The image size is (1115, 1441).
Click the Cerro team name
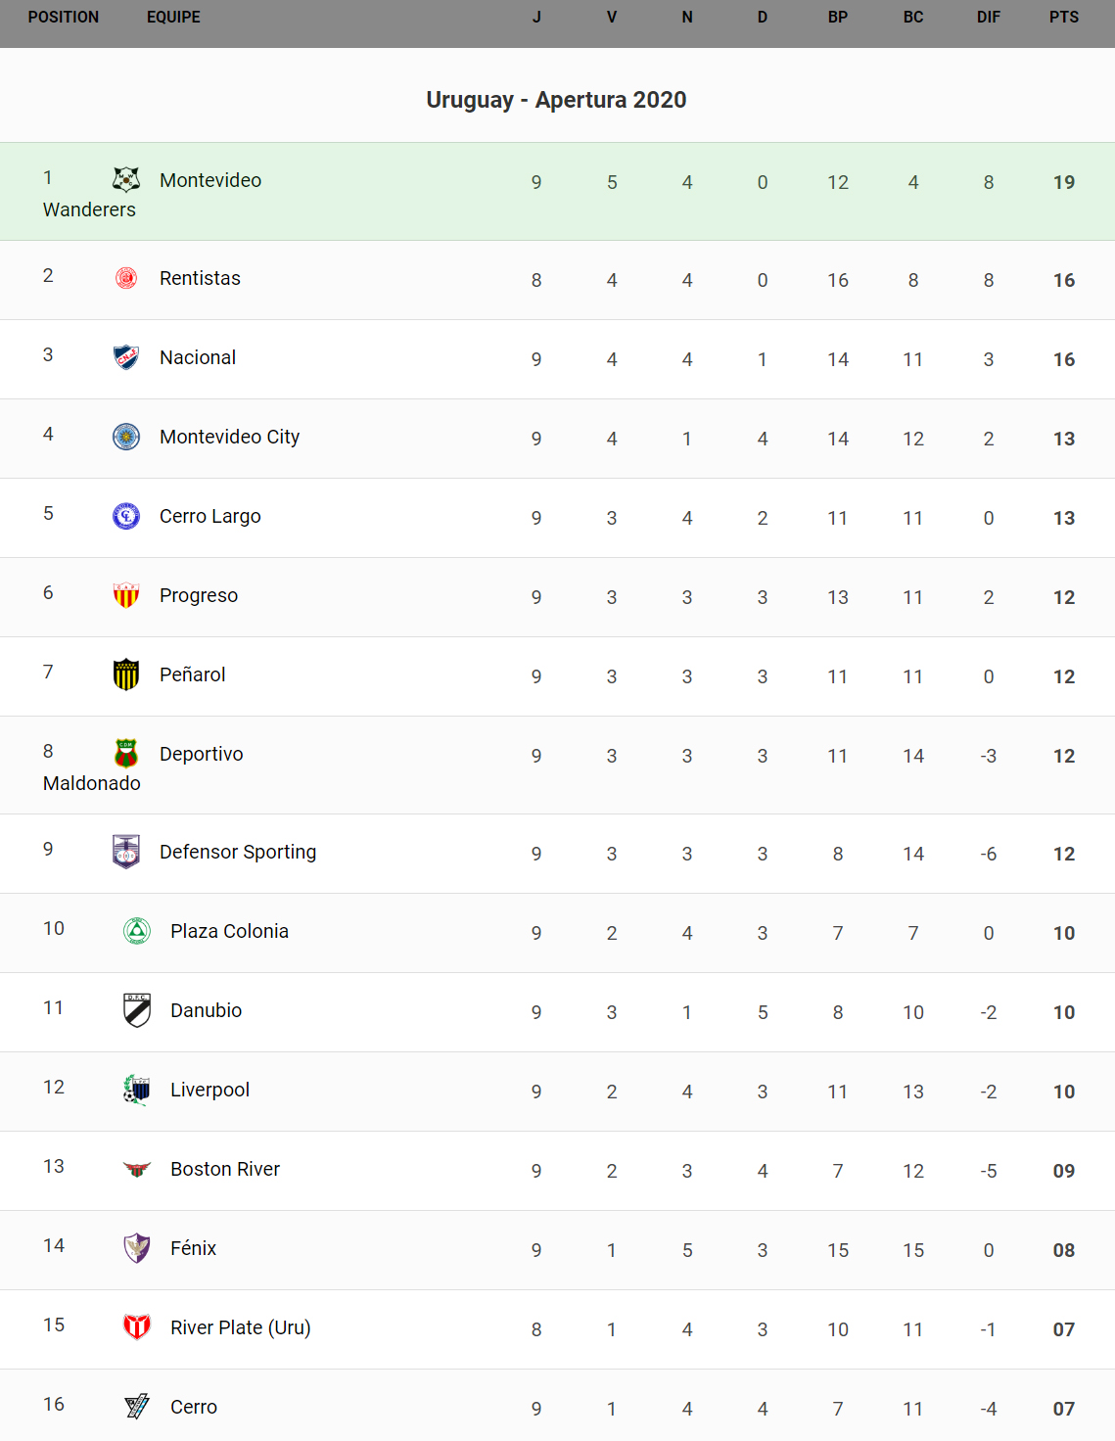coord(194,1407)
